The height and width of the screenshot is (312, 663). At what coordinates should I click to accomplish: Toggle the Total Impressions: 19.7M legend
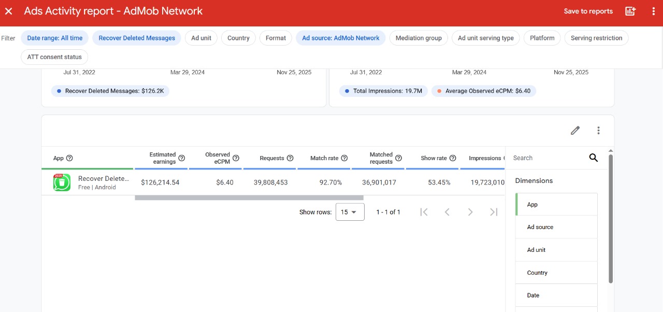[384, 91]
